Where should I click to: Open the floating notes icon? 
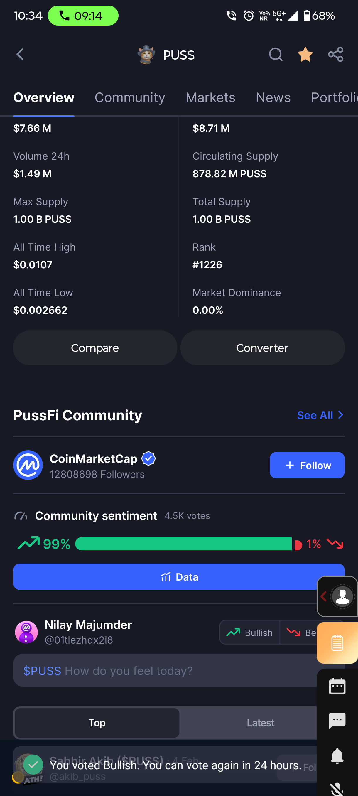click(337, 643)
